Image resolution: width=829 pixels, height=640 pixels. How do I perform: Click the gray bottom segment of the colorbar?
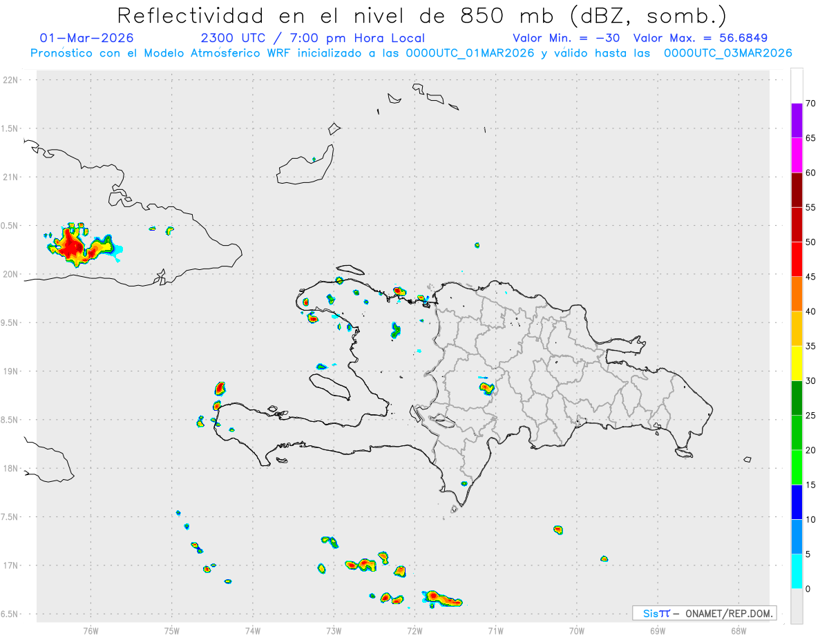click(x=797, y=606)
